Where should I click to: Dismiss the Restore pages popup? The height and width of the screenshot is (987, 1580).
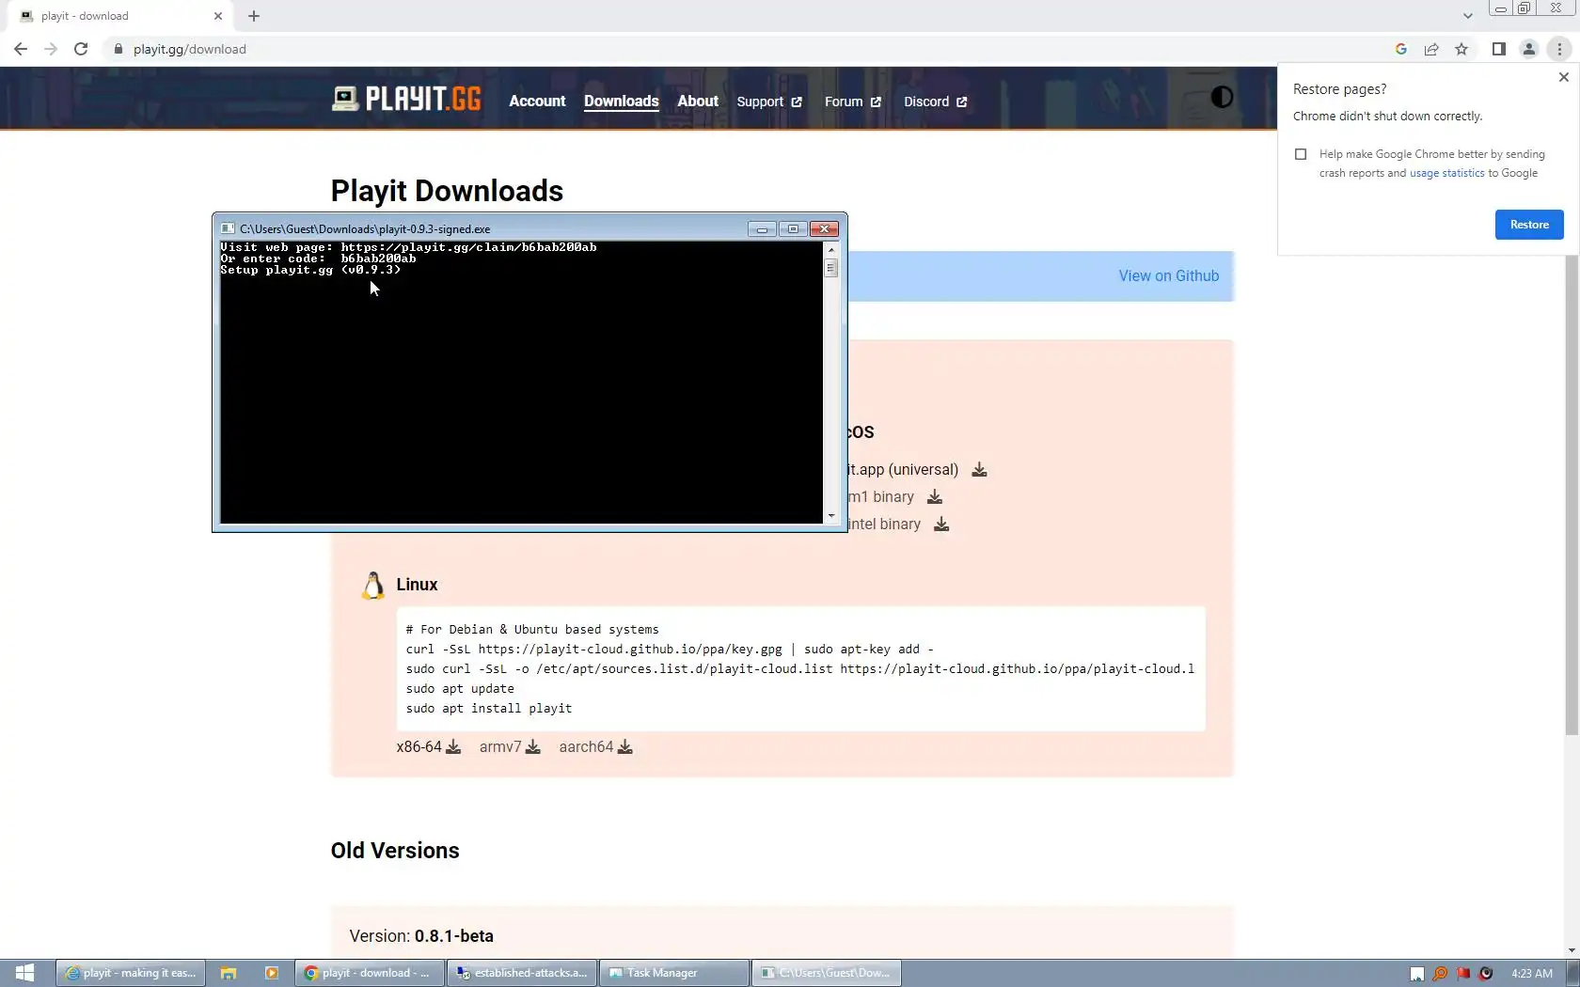(1564, 77)
